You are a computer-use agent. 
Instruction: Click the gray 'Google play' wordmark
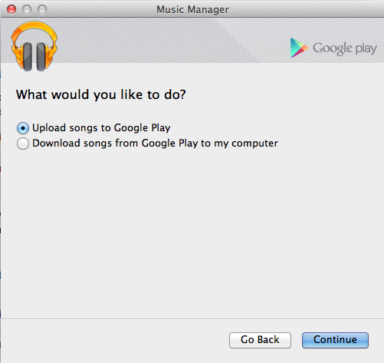(x=345, y=48)
